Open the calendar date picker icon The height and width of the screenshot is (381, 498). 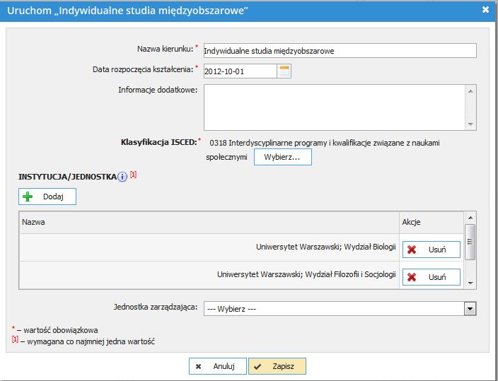click(x=284, y=71)
